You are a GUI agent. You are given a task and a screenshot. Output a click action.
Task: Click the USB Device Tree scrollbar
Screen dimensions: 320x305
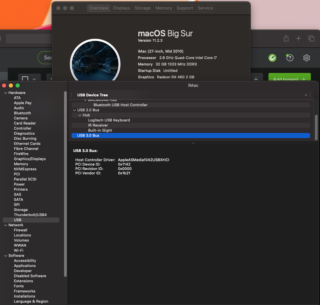[x=316, y=128]
